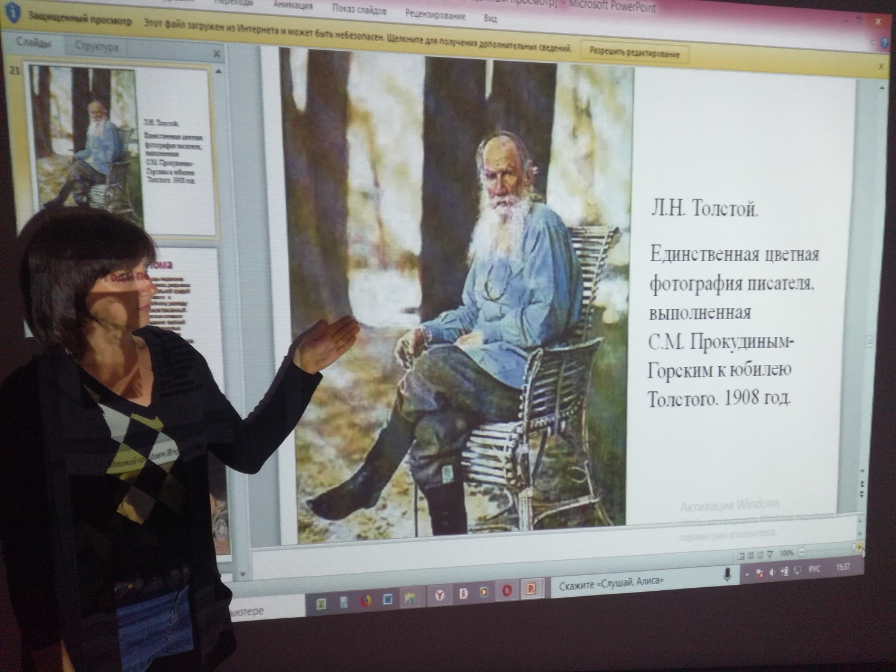This screenshot has width=896, height=672.
Task: Open Word from the taskbar
Action: pos(387,599)
